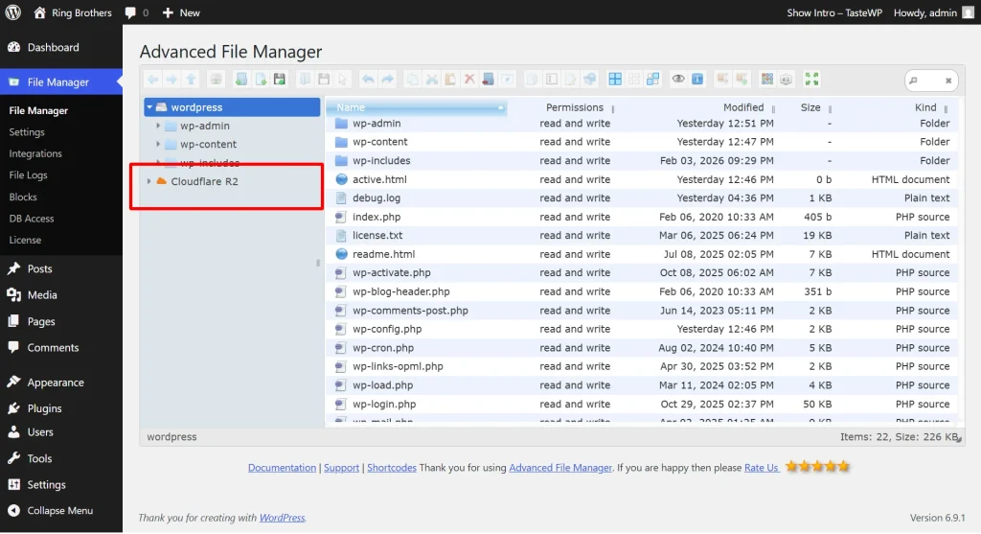Screen dimensions: 981x534
Task: Click the redo arrow in toolbar
Action: coord(387,79)
